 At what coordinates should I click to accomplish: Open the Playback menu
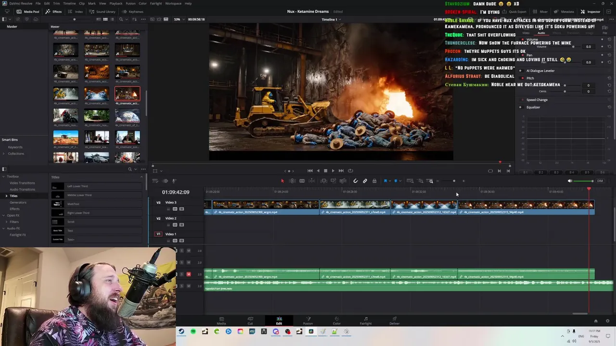pos(116,3)
